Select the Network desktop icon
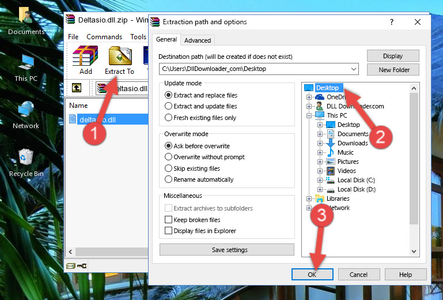The width and height of the screenshot is (443, 300). coord(26,115)
